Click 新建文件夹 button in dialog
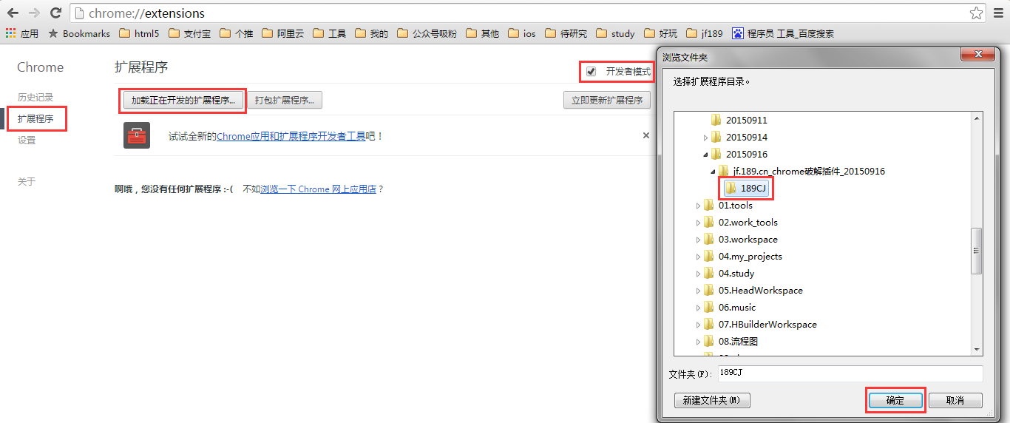 (712, 400)
